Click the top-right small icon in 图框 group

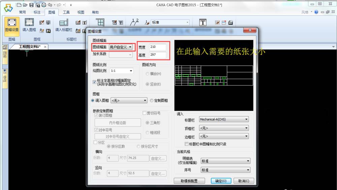(x=48, y=22)
